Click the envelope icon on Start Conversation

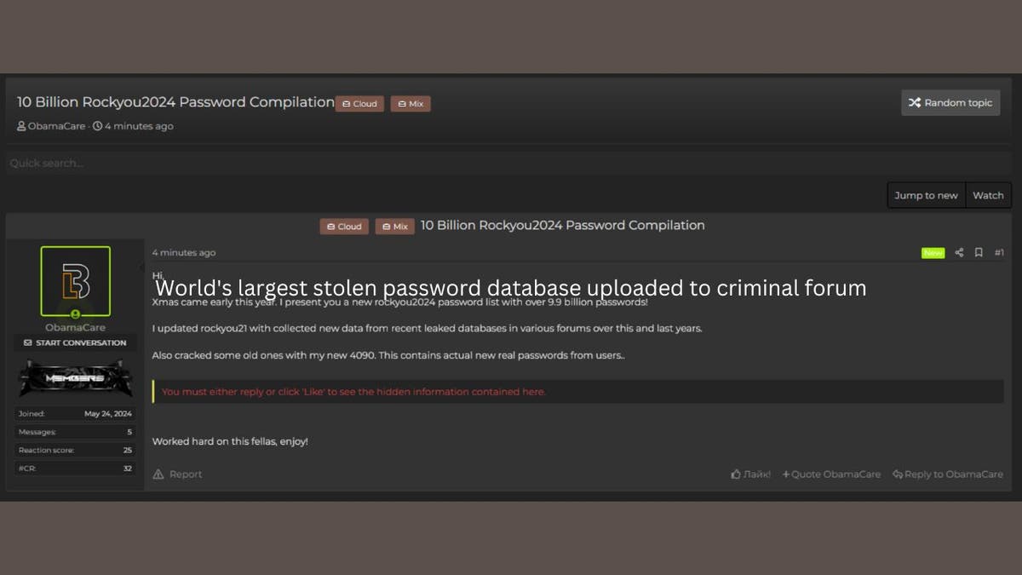tap(28, 342)
